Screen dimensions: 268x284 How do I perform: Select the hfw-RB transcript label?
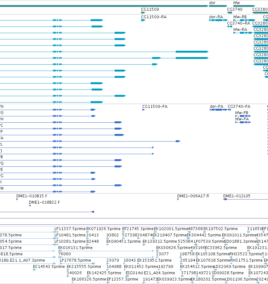240,17
